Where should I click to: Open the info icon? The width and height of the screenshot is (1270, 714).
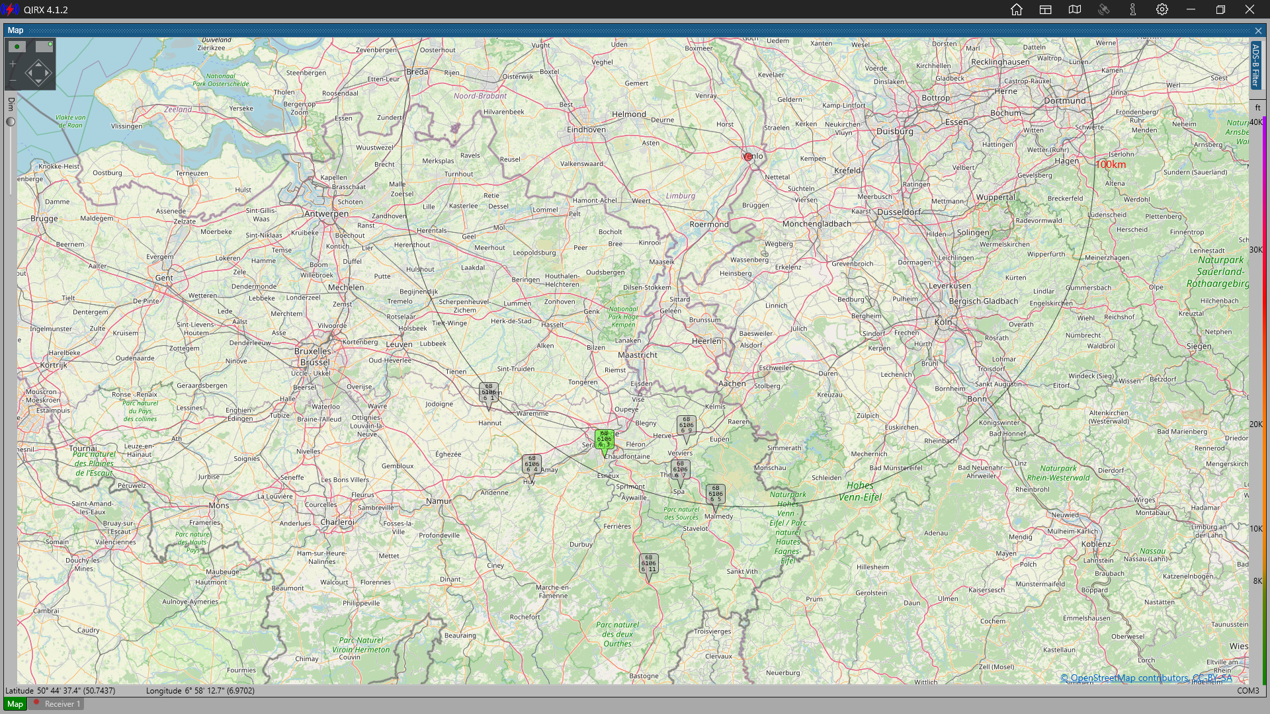[x=1133, y=9]
